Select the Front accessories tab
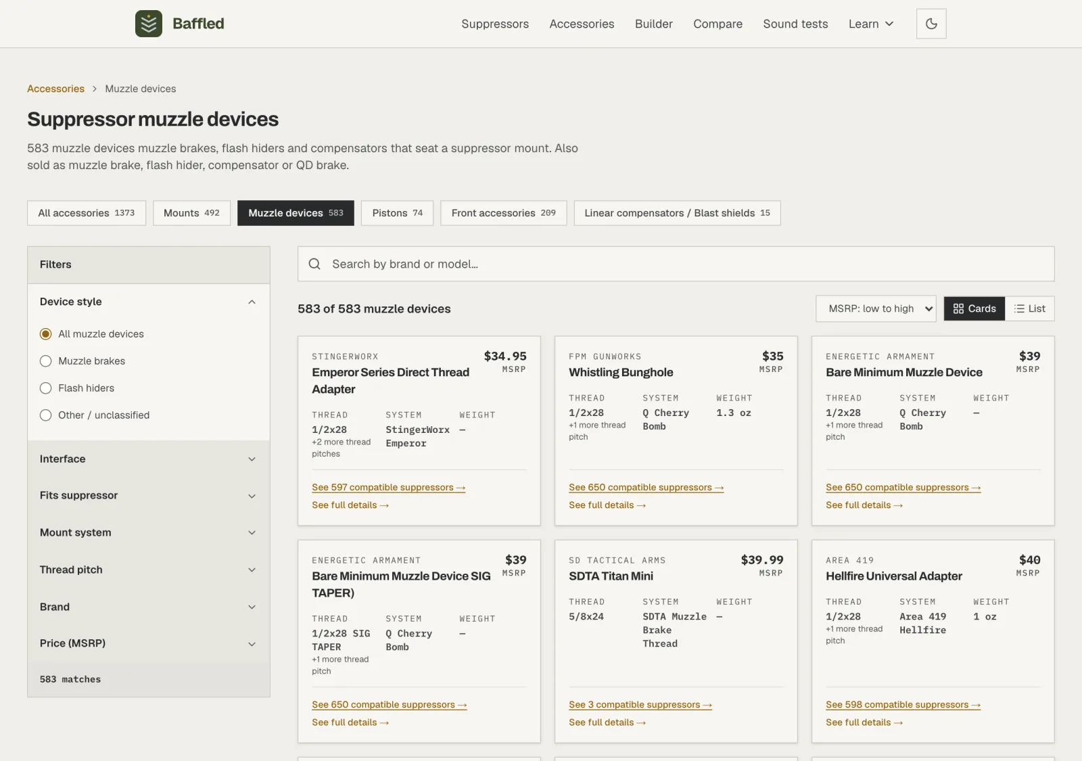 (504, 213)
